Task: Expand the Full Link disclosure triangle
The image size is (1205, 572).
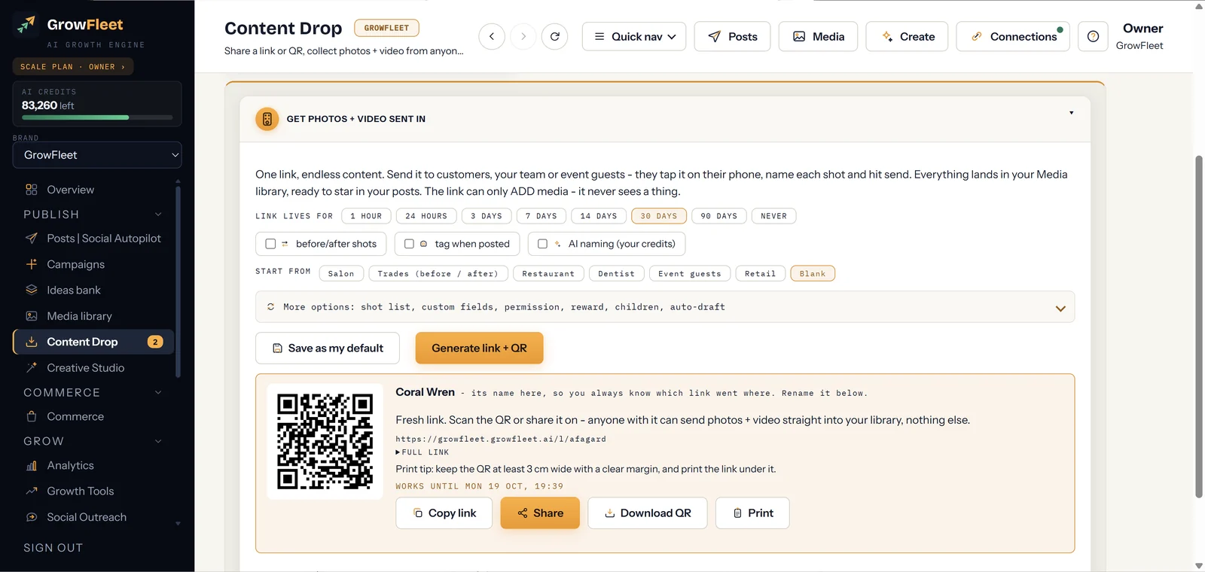Action: [x=398, y=452]
